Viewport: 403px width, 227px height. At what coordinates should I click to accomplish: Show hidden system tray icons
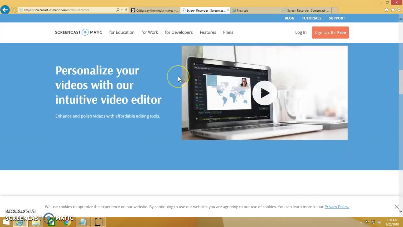[x=361, y=222]
